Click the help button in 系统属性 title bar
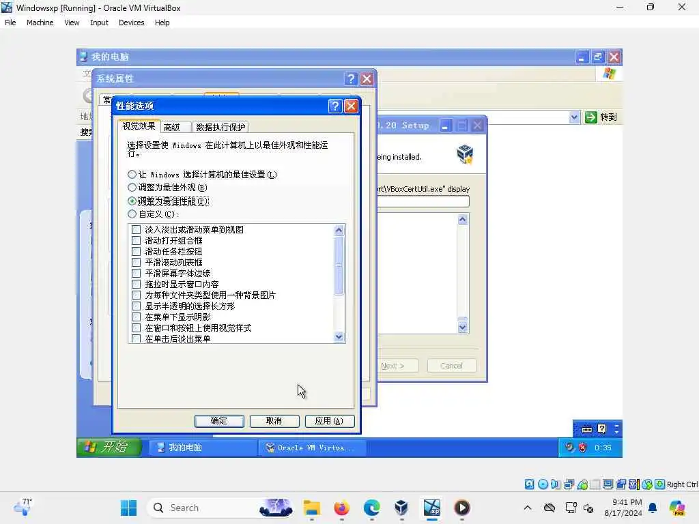 pyautogui.click(x=351, y=79)
